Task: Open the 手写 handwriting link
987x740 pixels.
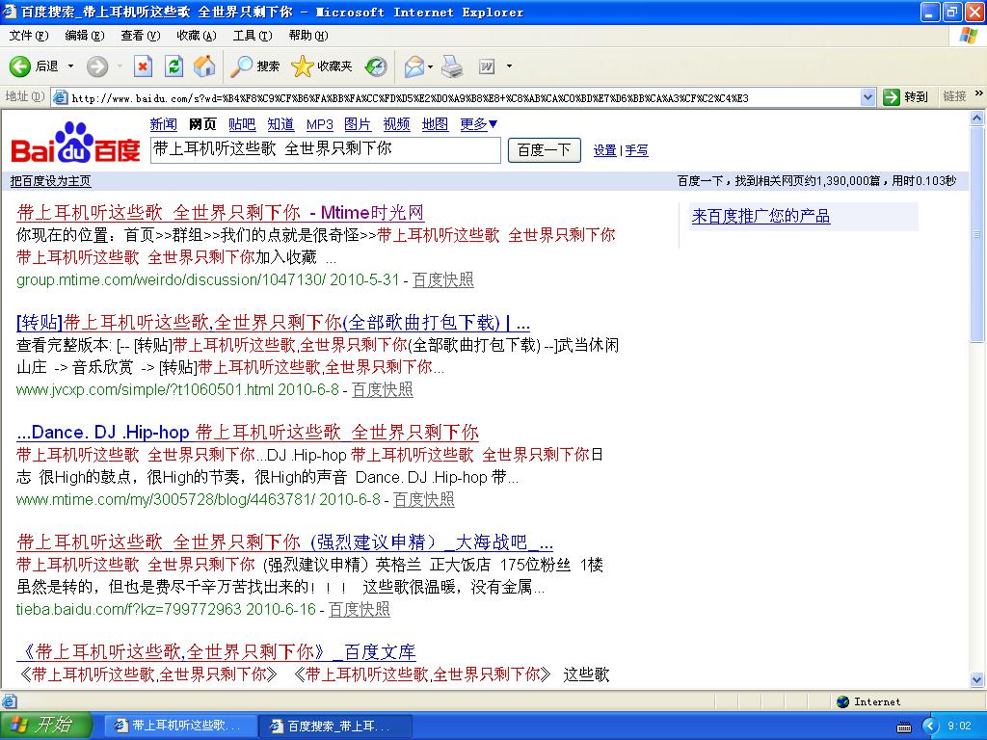Action: click(636, 150)
